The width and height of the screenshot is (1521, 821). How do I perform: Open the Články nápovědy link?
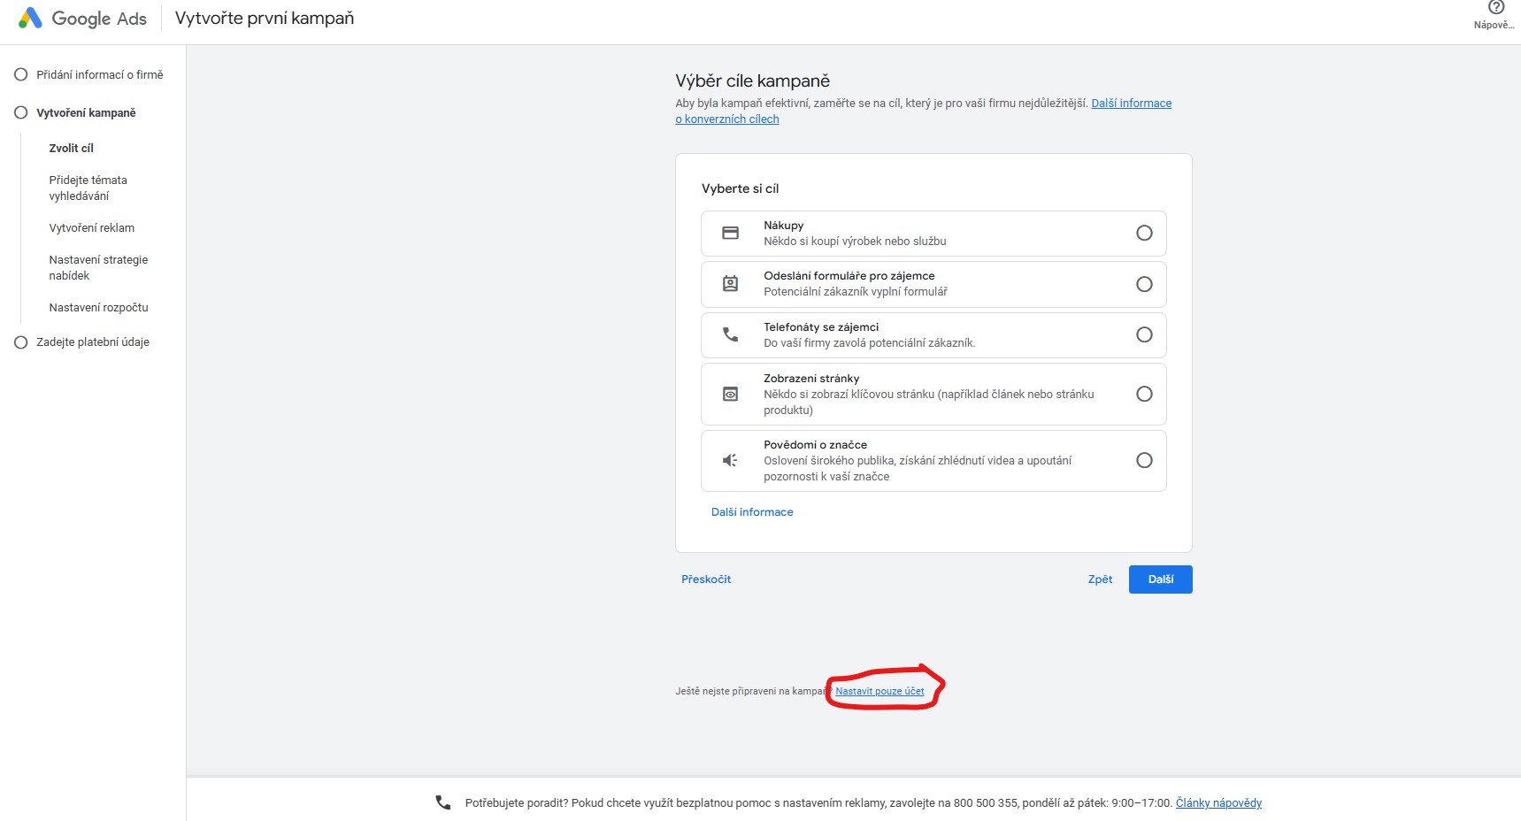coord(1218,803)
